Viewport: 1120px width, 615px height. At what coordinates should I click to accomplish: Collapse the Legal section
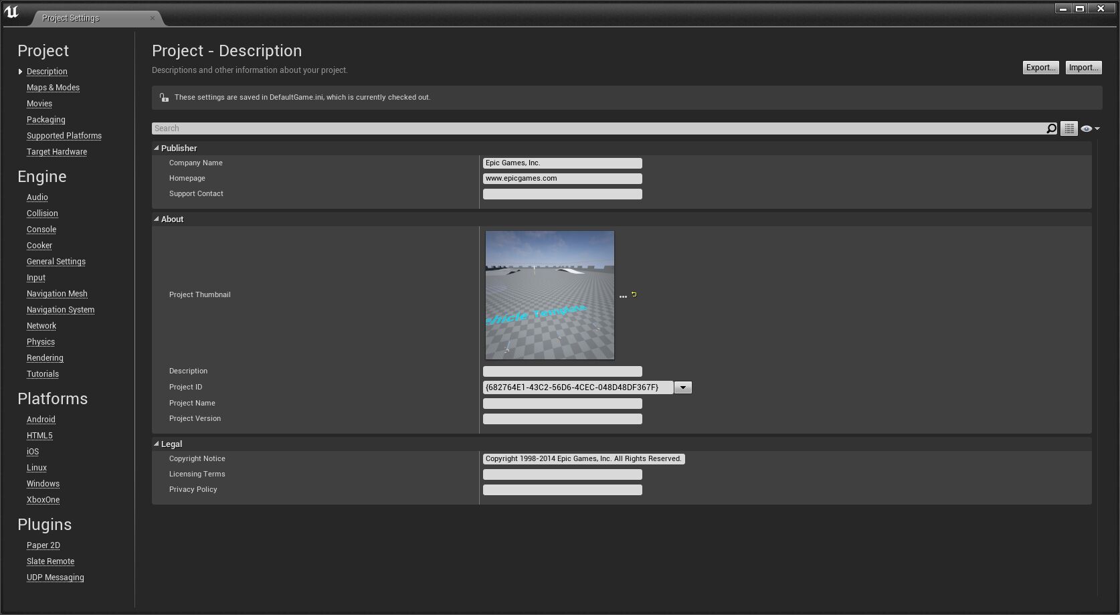coord(156,444)
